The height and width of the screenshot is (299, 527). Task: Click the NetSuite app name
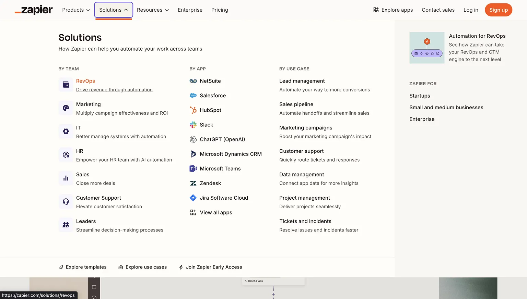point(210,81)
